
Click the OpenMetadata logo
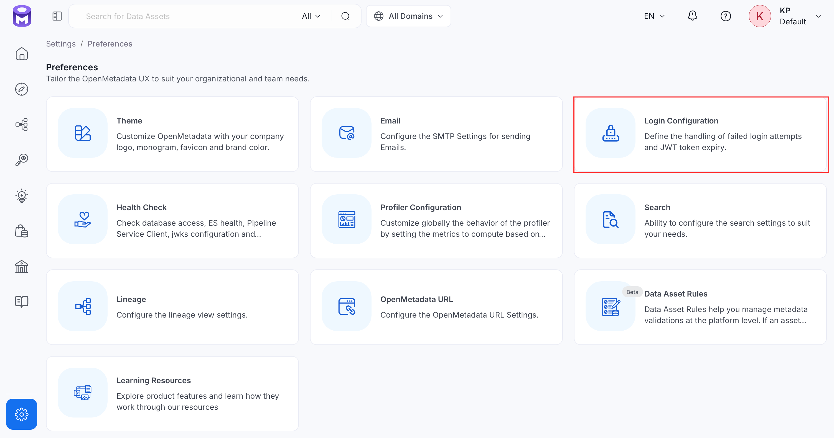(22, 16)
